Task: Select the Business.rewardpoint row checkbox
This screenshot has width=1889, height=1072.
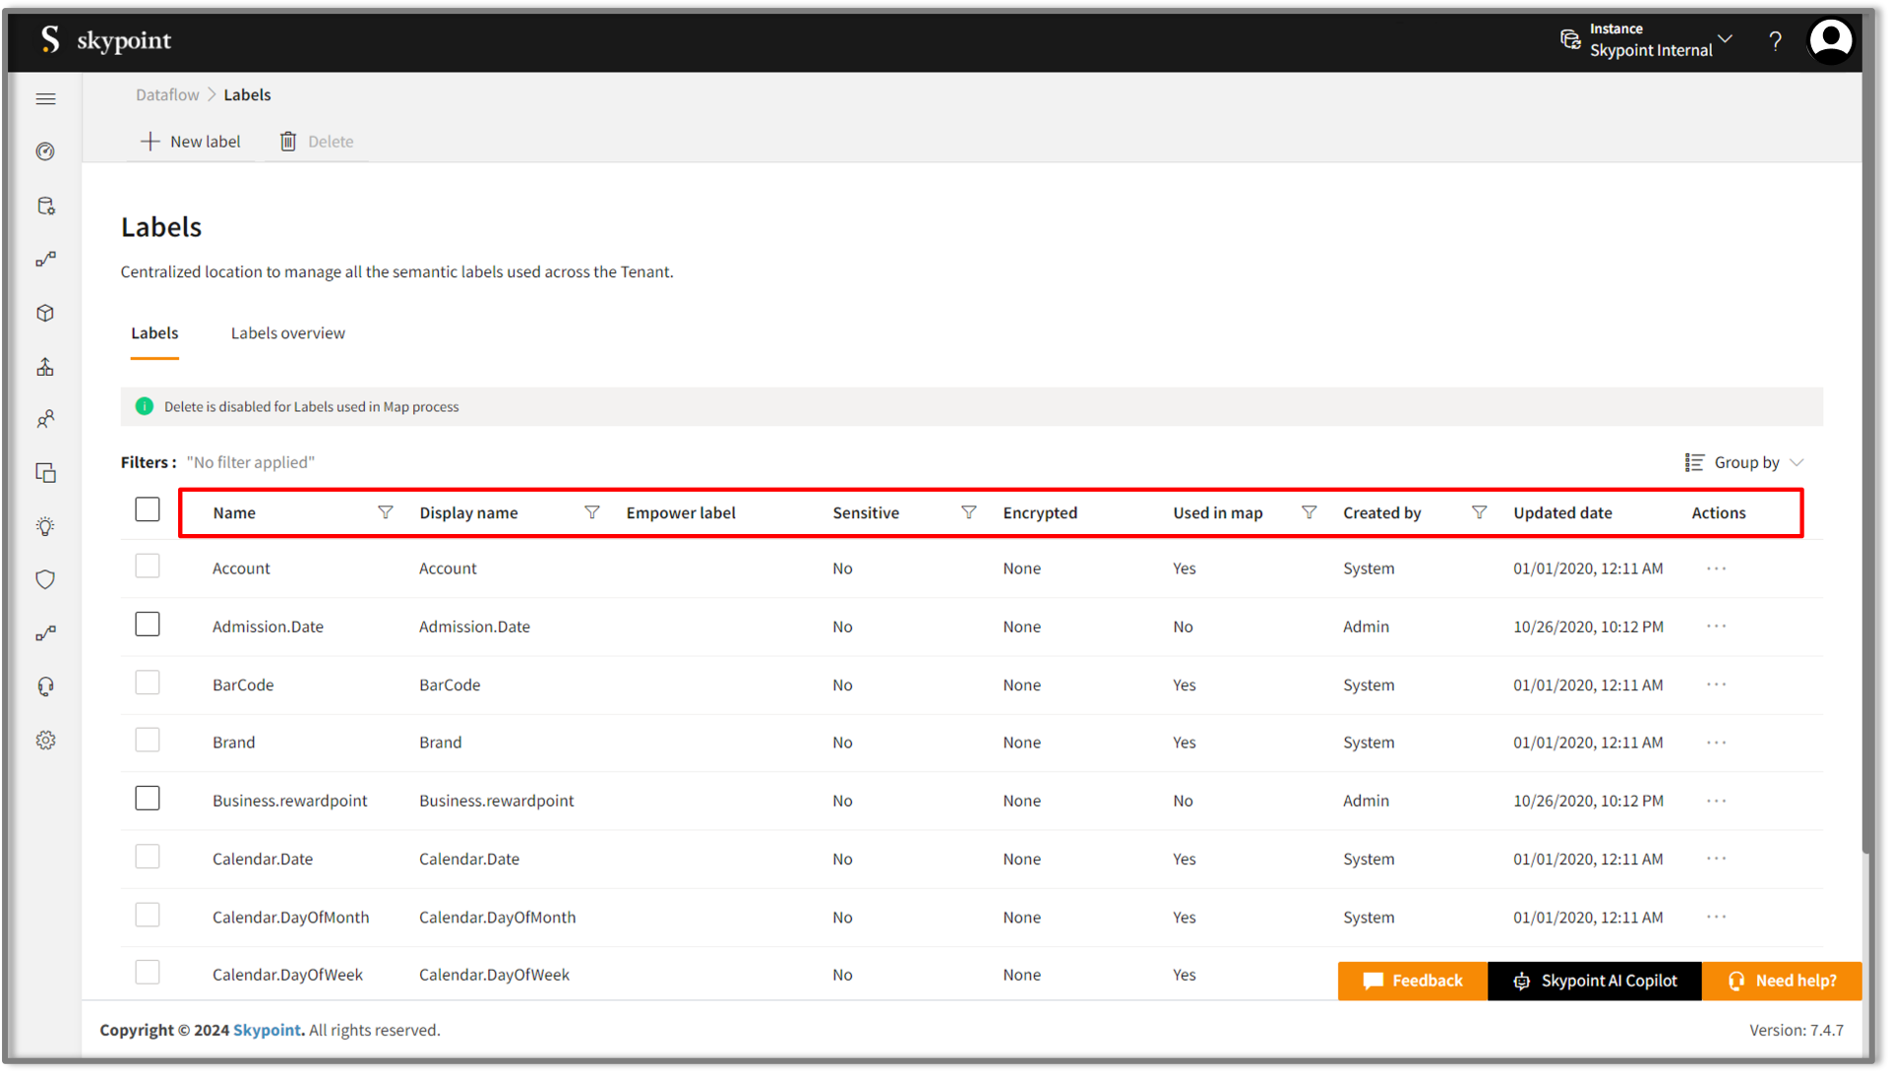Action: (x=148, y=799)
